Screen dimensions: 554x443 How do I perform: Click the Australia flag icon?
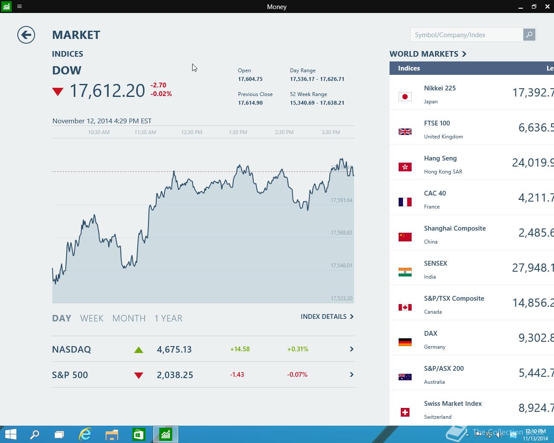(405, 377)
